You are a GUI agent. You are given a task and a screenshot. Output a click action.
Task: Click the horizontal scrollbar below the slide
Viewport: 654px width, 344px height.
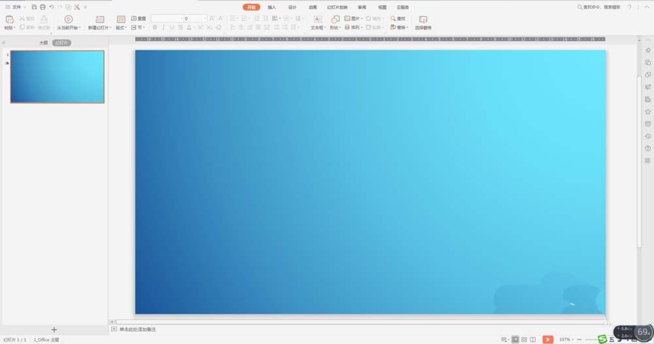click(x=360, y=322)
